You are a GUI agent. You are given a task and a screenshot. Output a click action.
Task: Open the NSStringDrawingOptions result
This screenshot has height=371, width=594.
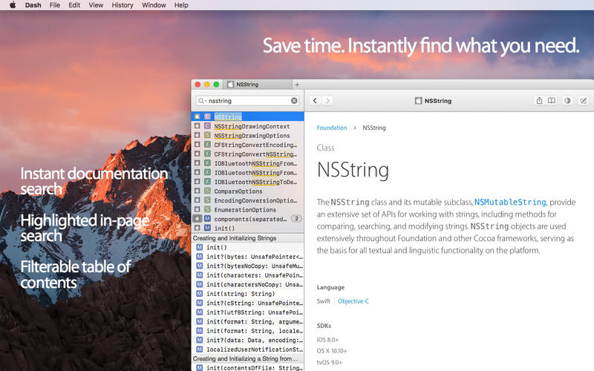pyautogui.click(x=248, y=136)
